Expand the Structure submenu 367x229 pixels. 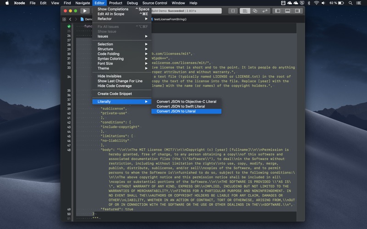click(x=122, y=49)
